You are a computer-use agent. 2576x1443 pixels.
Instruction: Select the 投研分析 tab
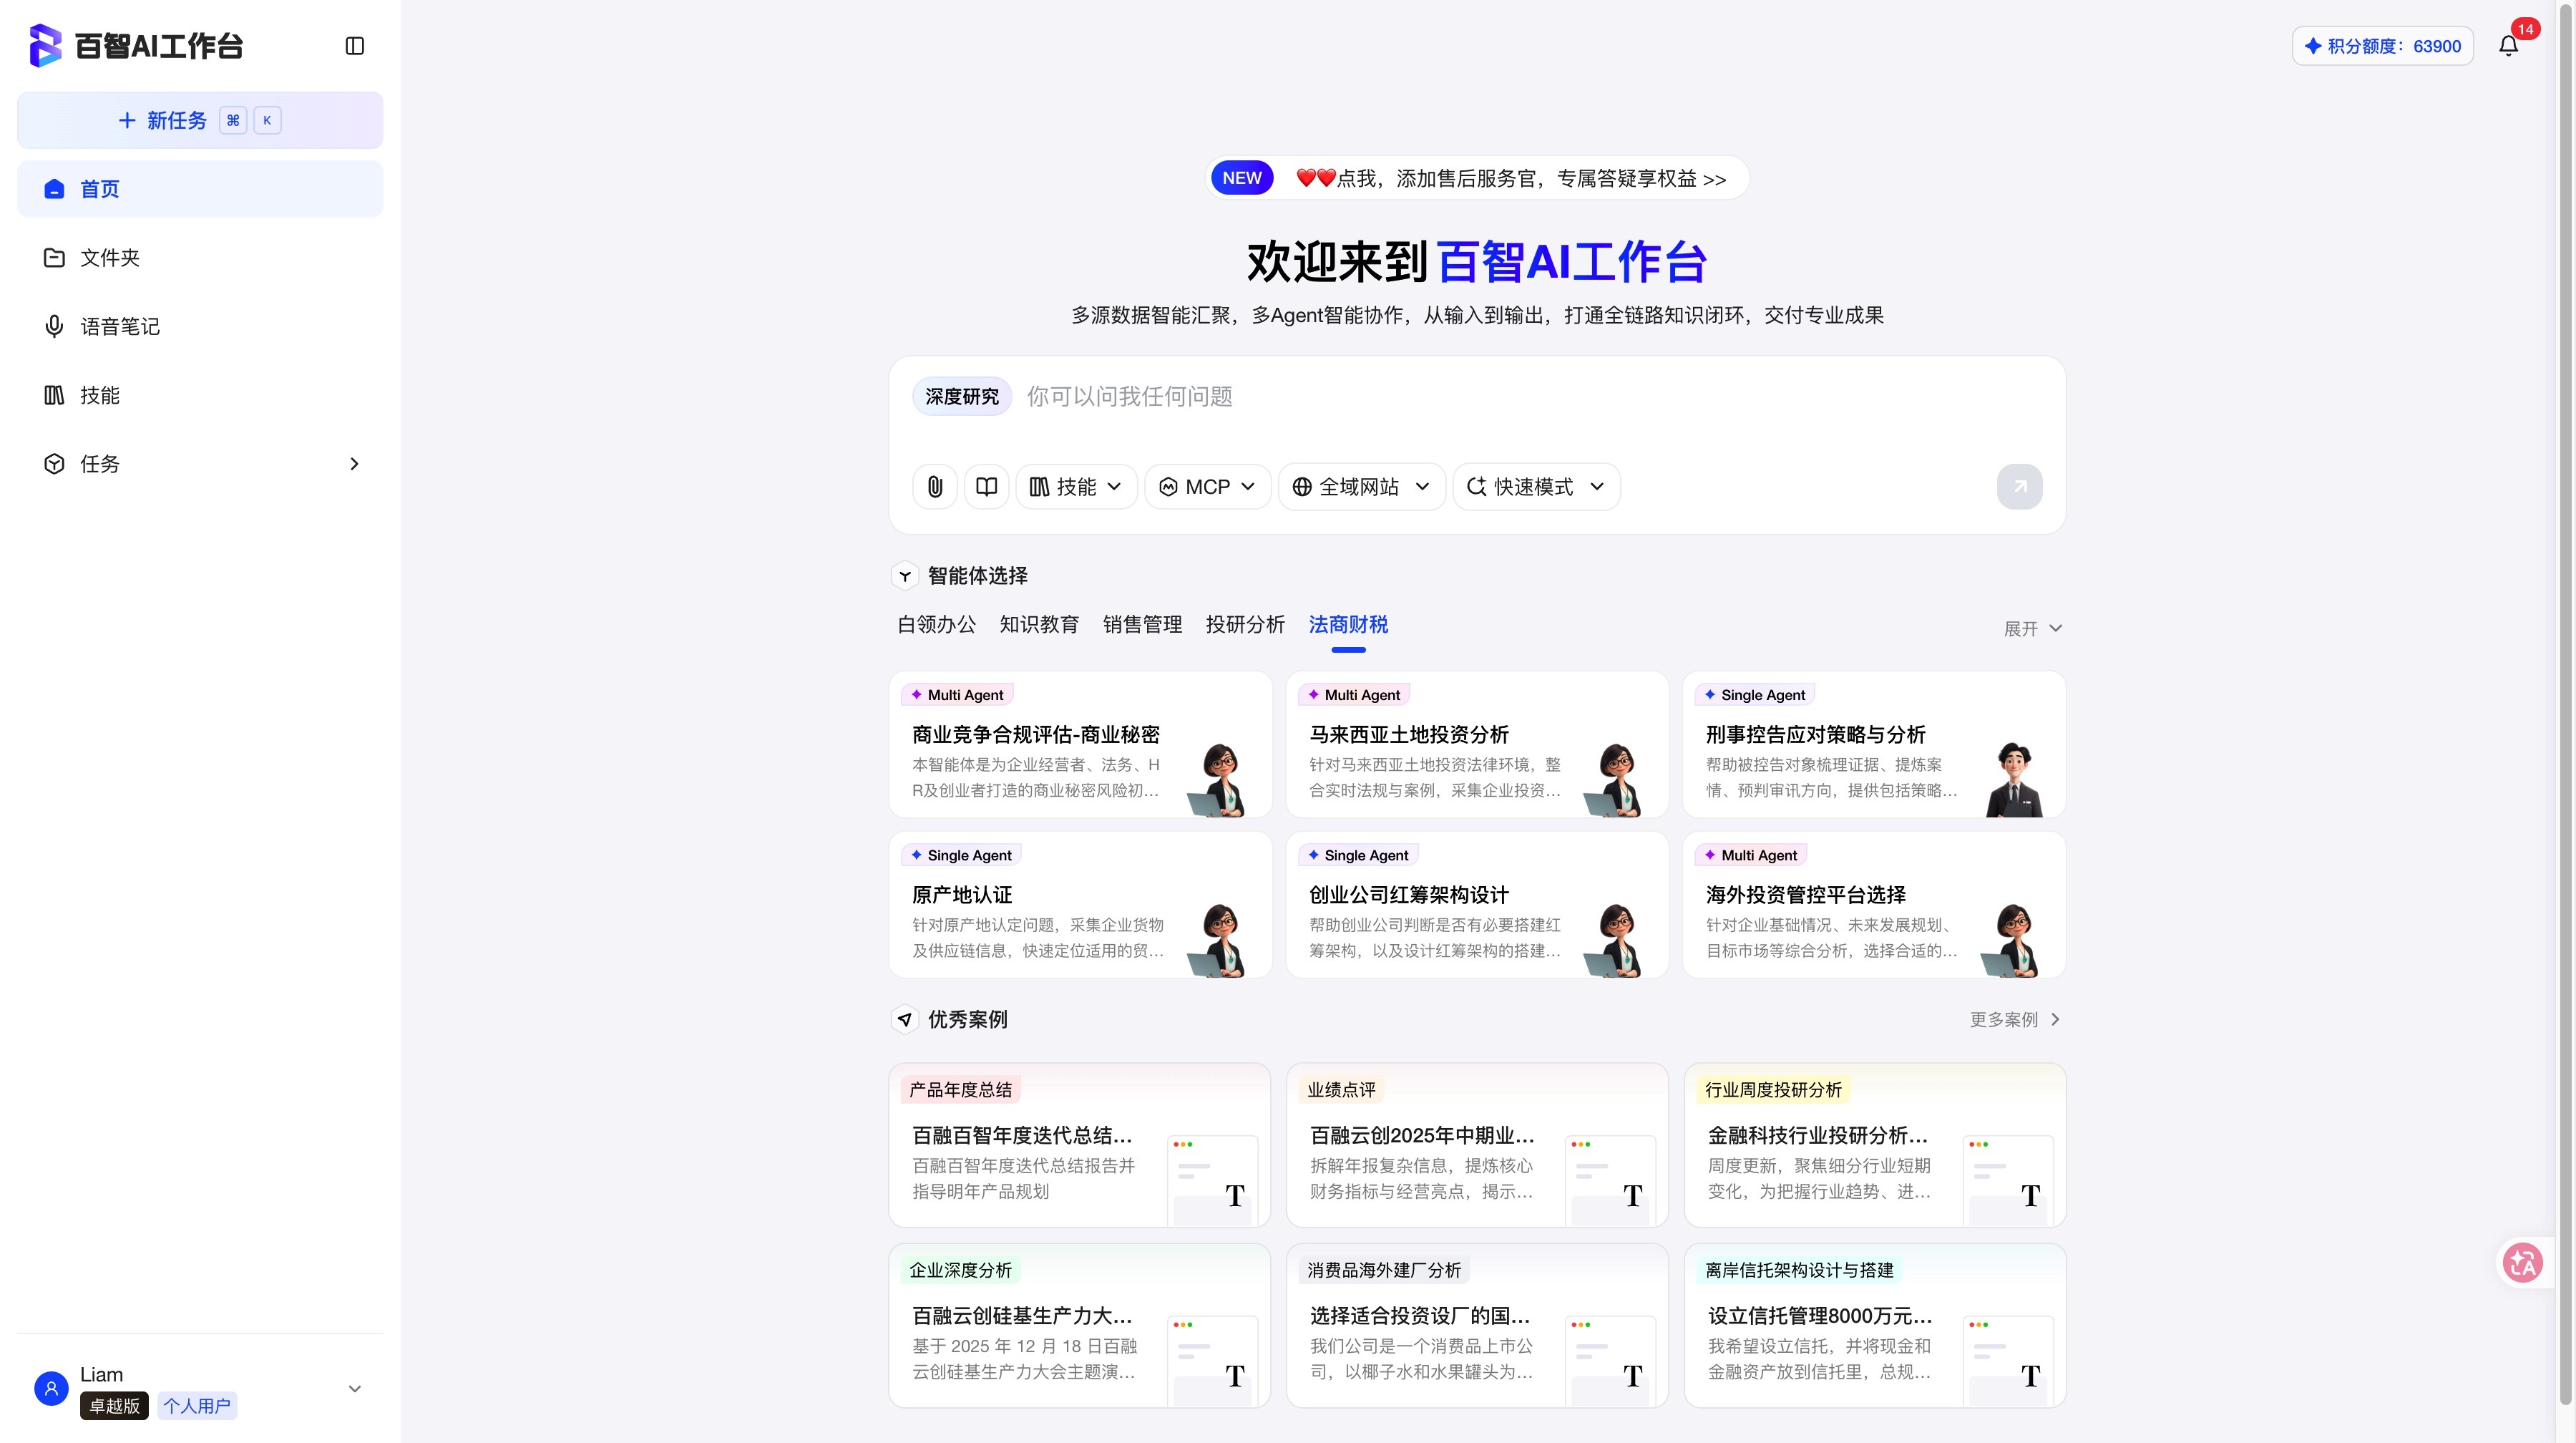[x=1245, y=625]
